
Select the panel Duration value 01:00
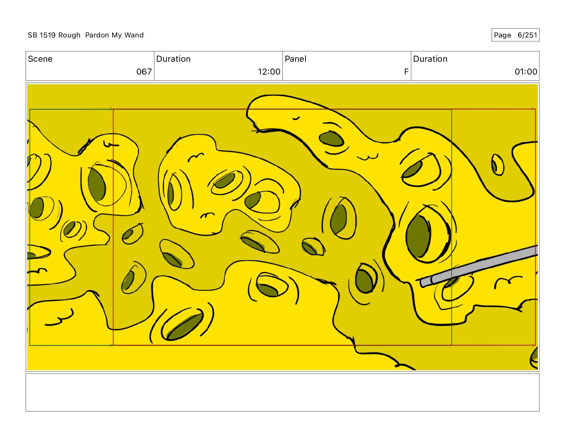coord(526,72)
